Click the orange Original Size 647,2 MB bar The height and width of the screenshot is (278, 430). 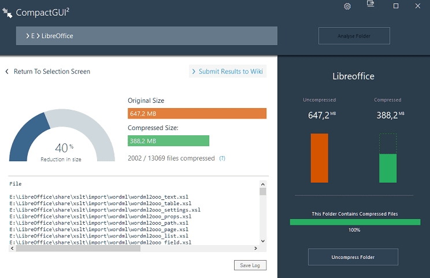pos(197,113)
